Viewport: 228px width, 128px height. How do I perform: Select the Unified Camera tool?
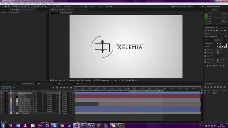pos(15,6)
